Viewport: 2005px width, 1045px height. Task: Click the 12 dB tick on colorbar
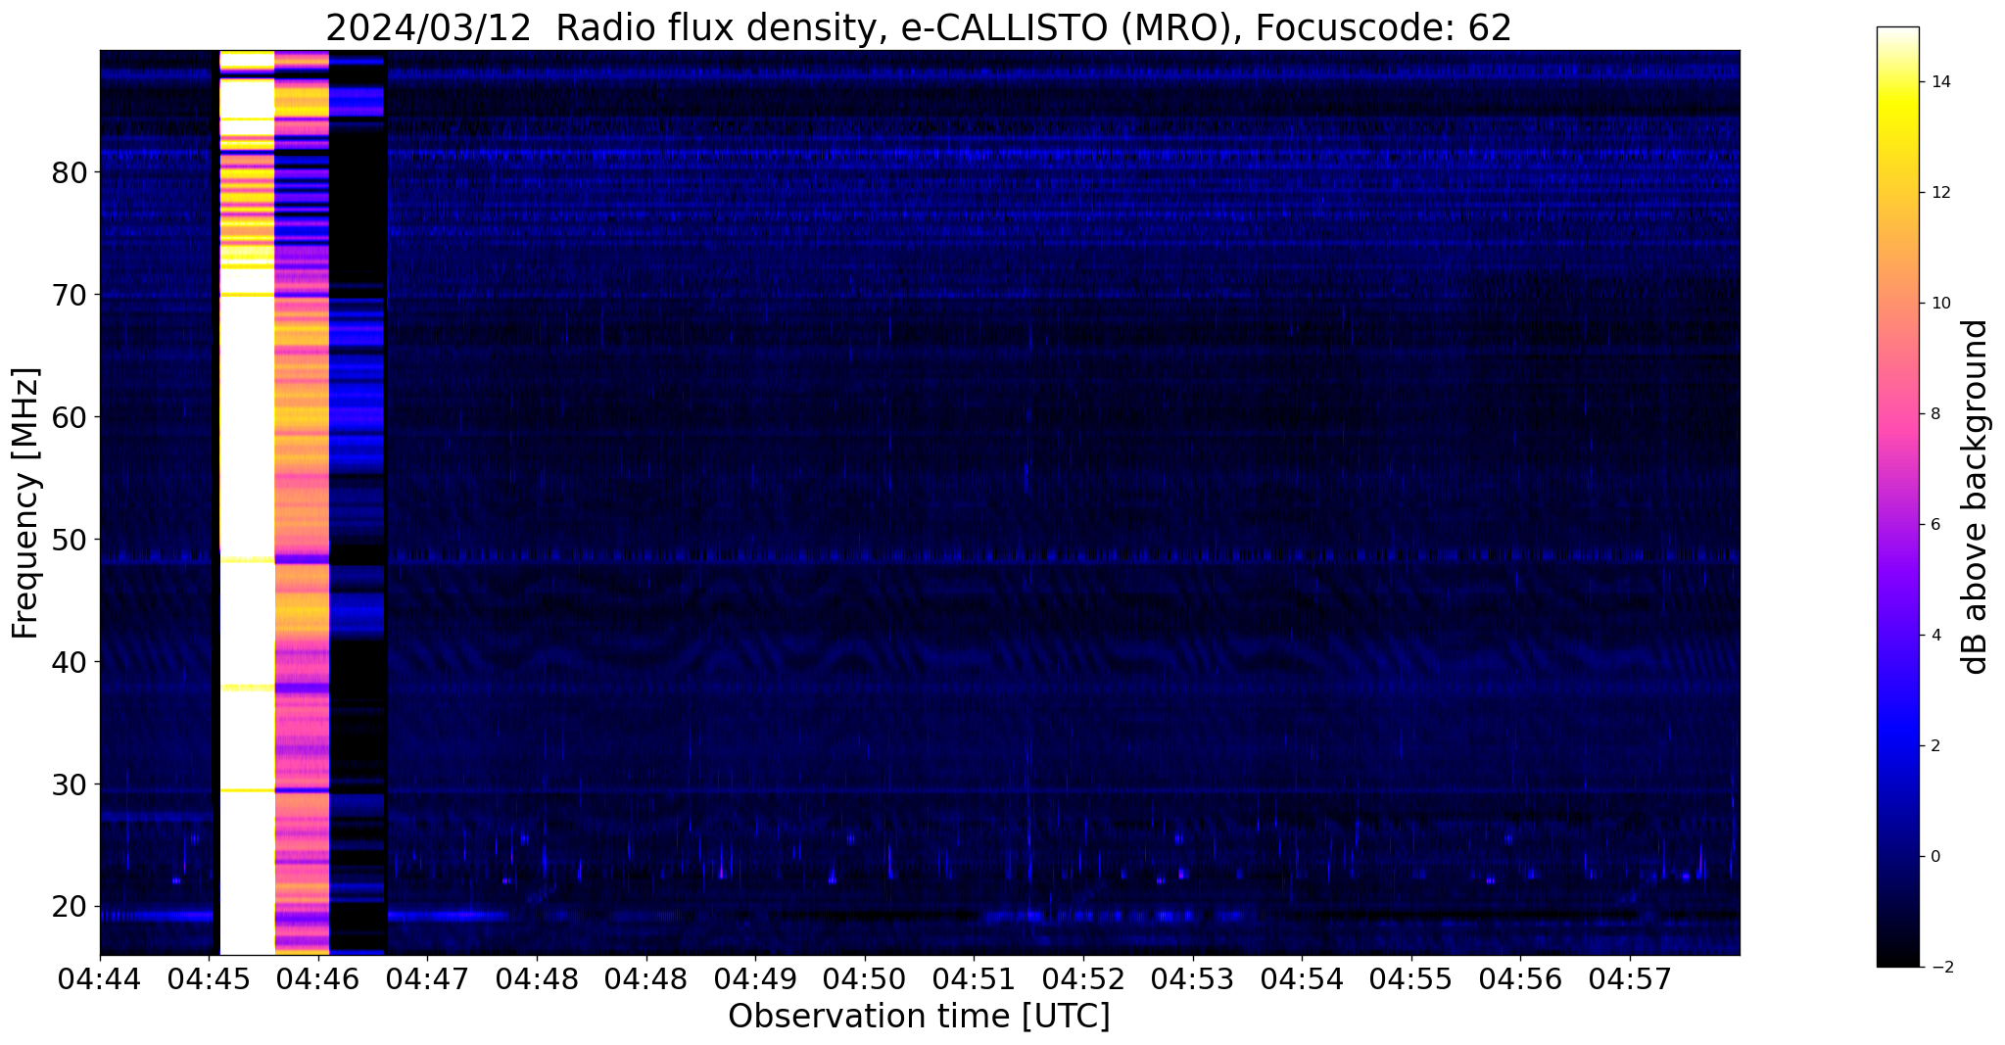tap(1938, 193)
